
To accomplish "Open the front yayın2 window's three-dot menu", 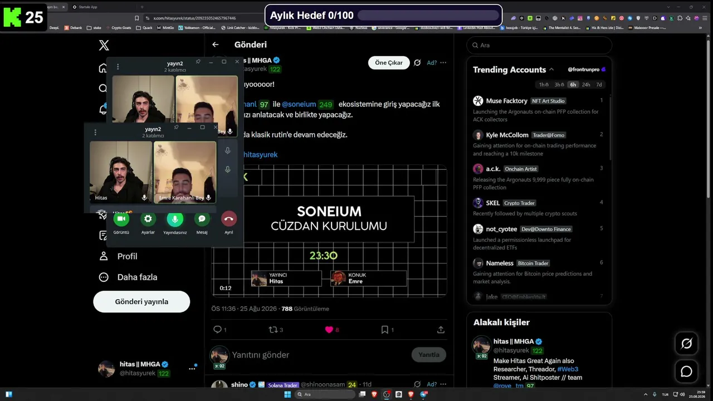I will point(95,133).
